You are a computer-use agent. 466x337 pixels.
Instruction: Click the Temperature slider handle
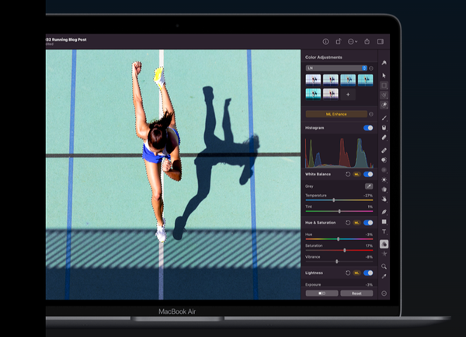[335, 200]
